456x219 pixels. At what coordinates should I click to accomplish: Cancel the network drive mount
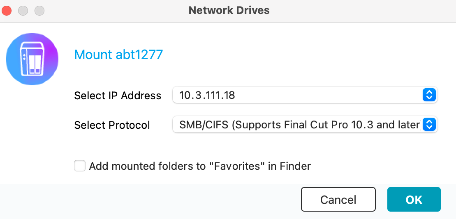tap(338, 200)
